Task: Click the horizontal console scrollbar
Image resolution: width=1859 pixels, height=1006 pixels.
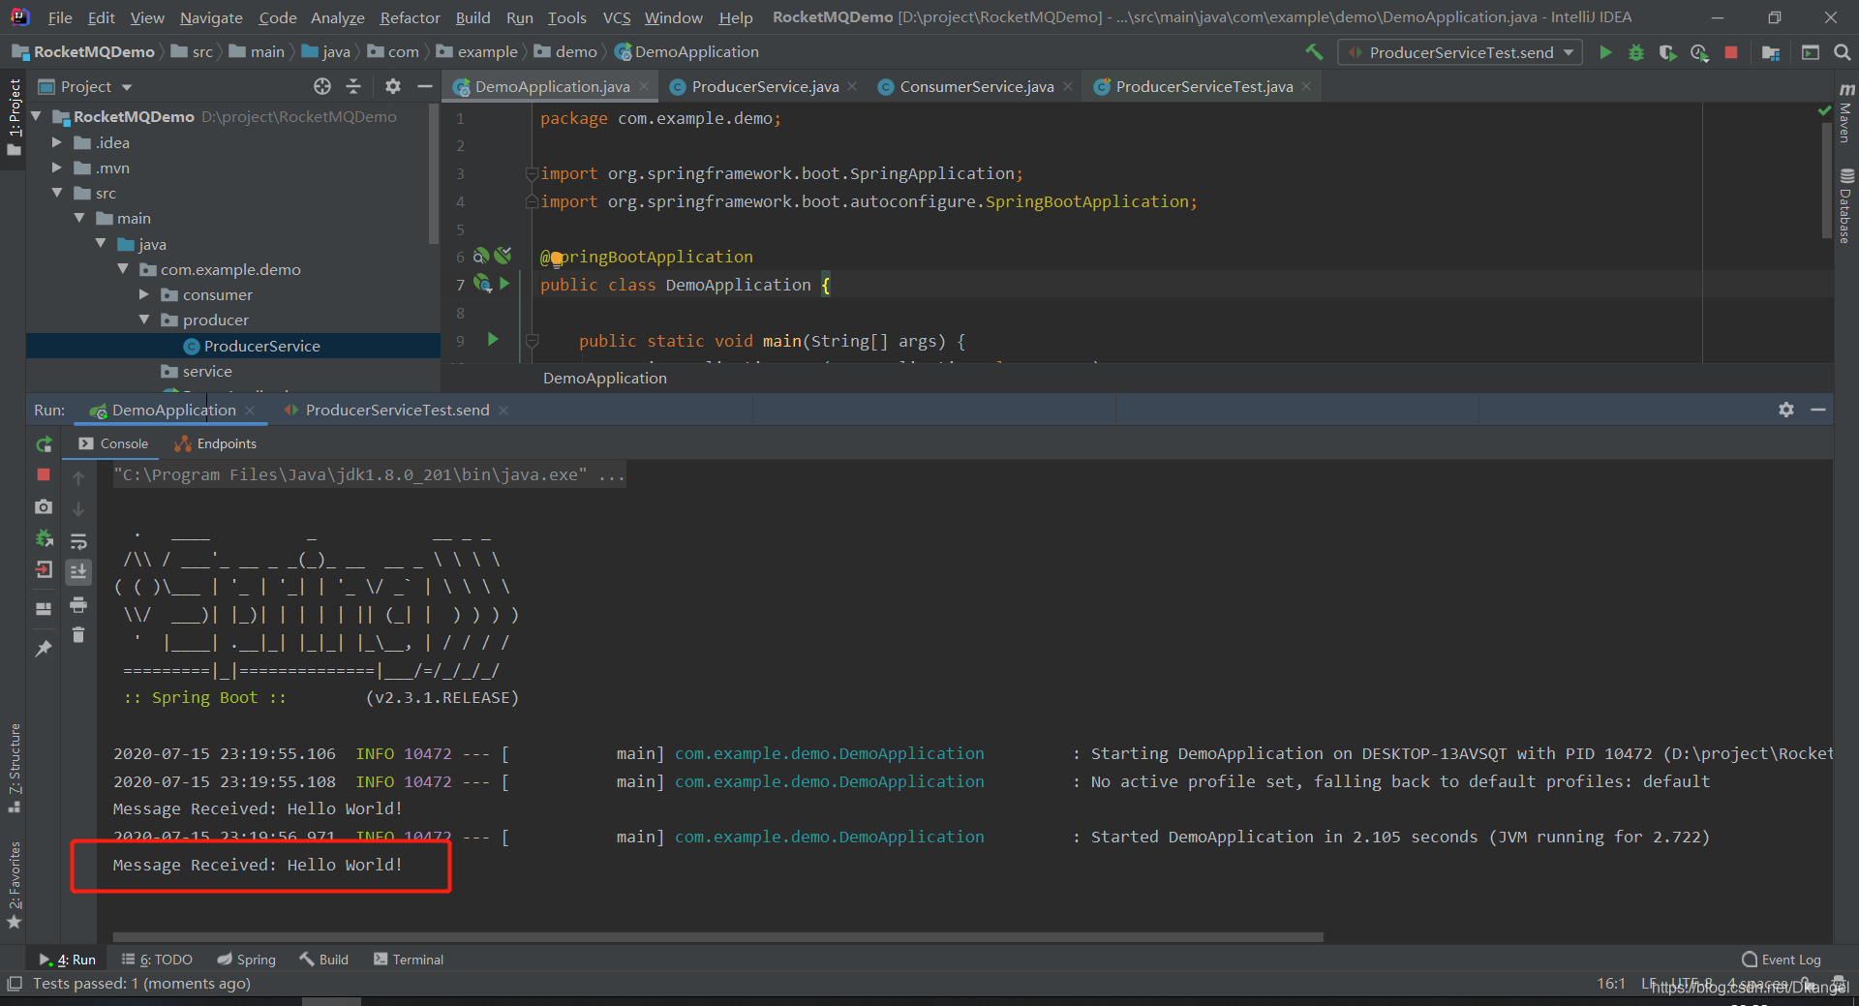Action: click(x=717, y=937)
